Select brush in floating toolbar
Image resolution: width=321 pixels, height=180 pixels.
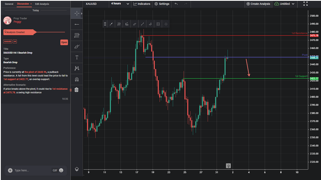tap(134, 24)
